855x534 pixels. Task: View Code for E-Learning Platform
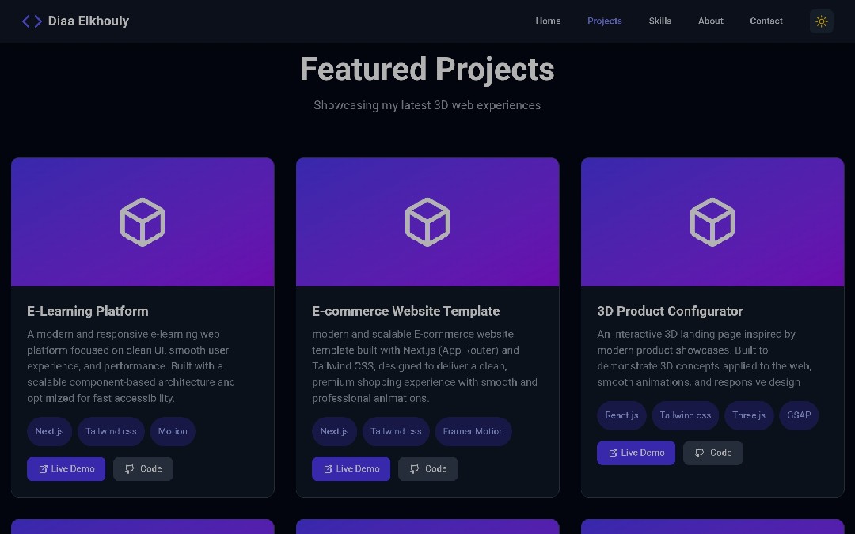[142, 469]
